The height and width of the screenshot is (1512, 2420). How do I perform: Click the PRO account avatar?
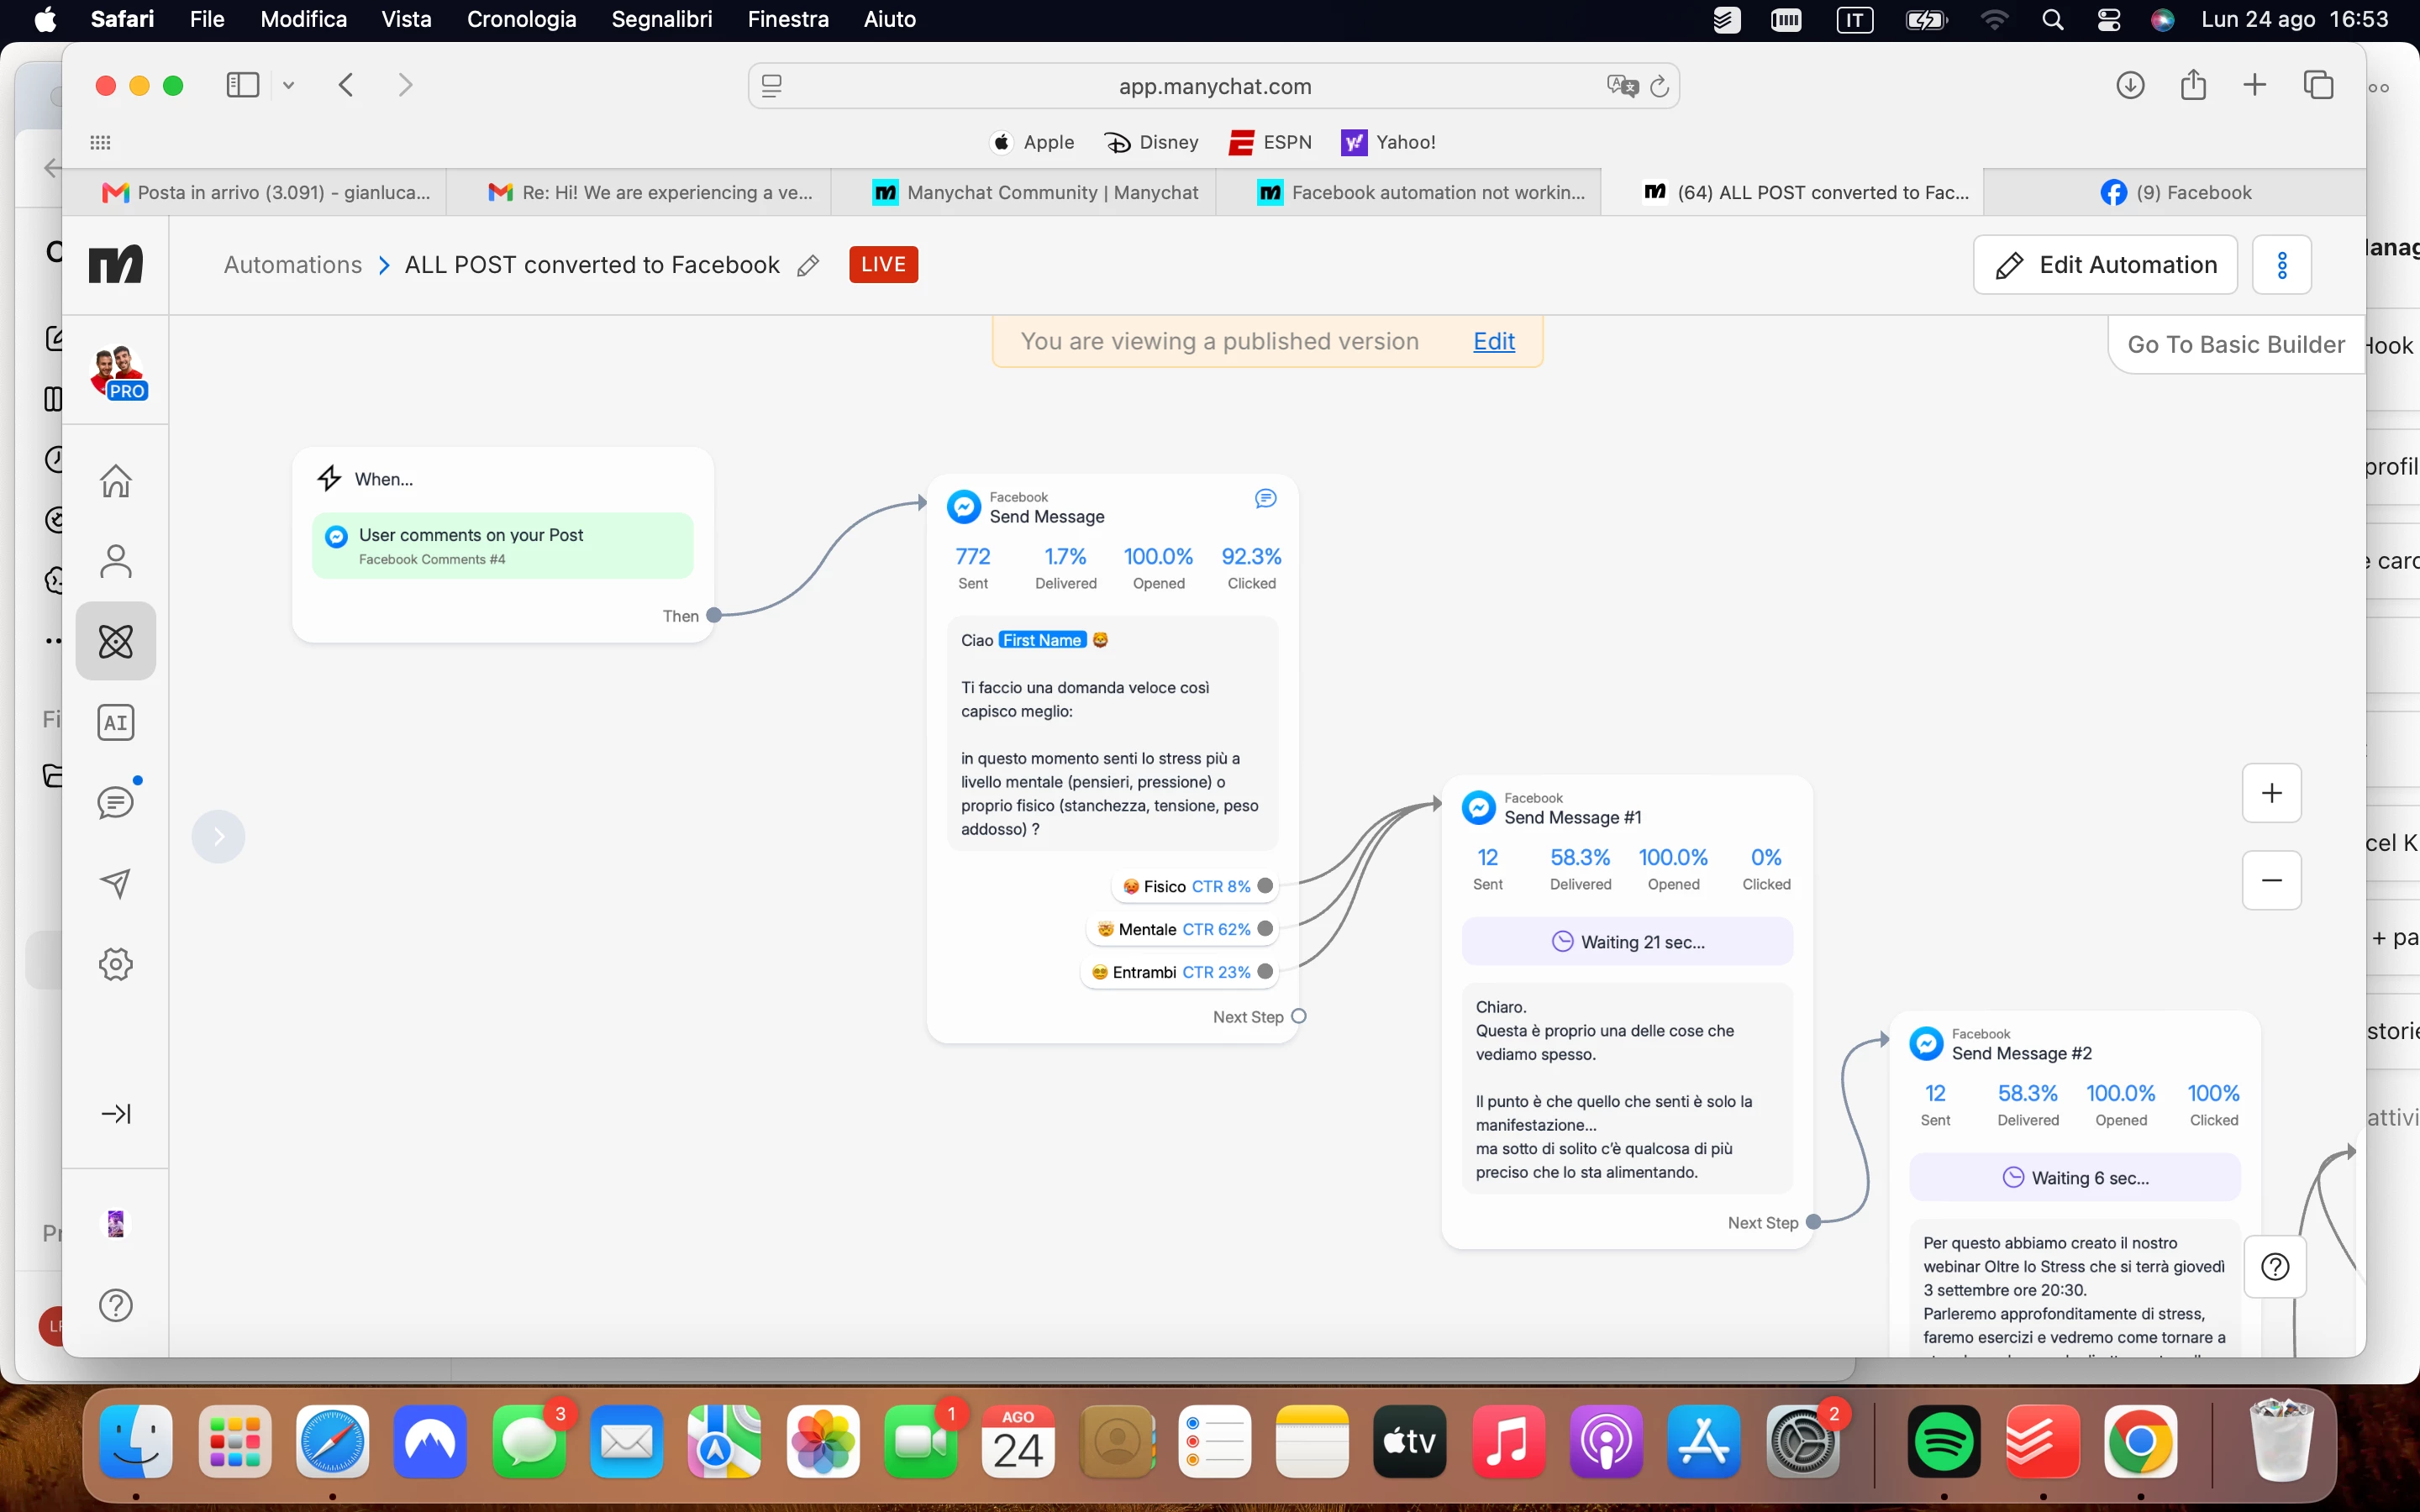click(x=118, y=373)
